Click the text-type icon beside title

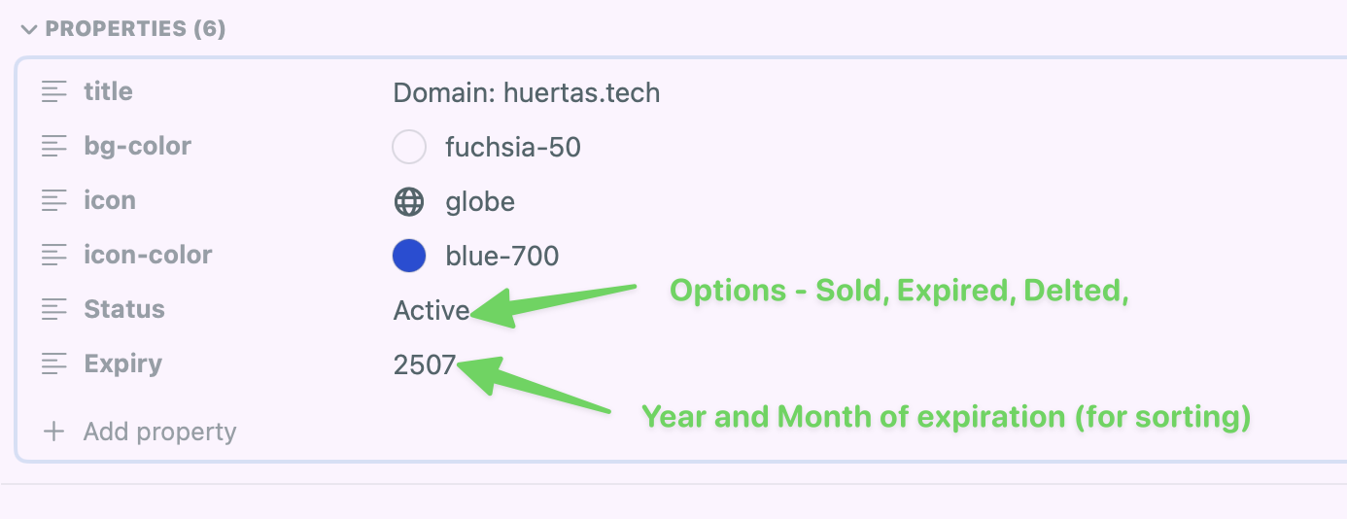(55, 92)
